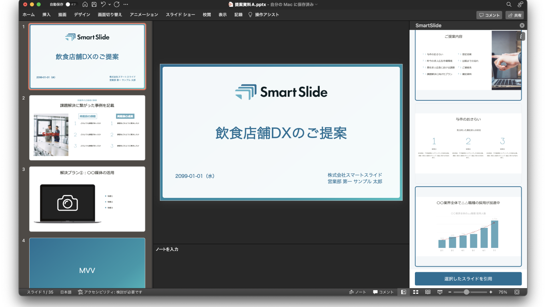Toggle the コメント button in status bar
The width and height of the screenshot is (546, 307).
[x=383, y=292]
